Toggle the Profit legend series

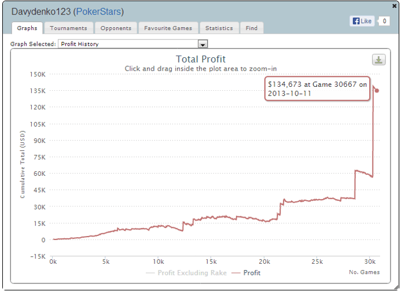[x=246, y=273]
